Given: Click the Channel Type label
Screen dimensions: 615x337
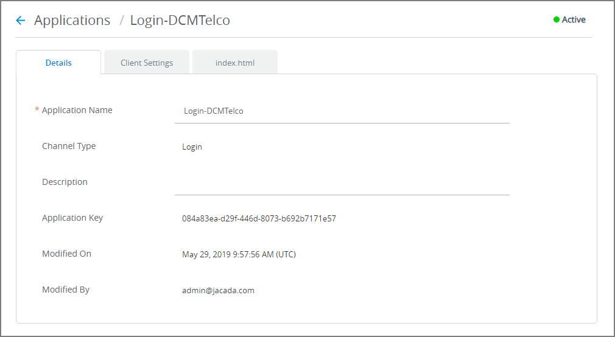Looking at the screenshot, I should [x=69, y=146].
